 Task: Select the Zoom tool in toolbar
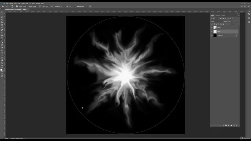[x=2, y=63]
